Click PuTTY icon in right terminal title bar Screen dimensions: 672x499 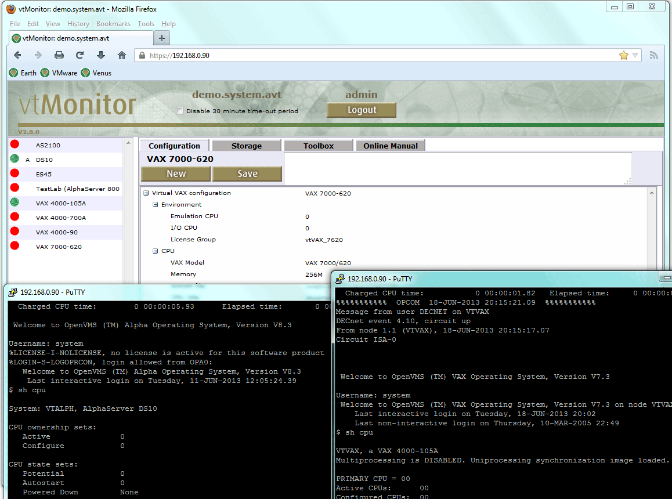(340, 279)
